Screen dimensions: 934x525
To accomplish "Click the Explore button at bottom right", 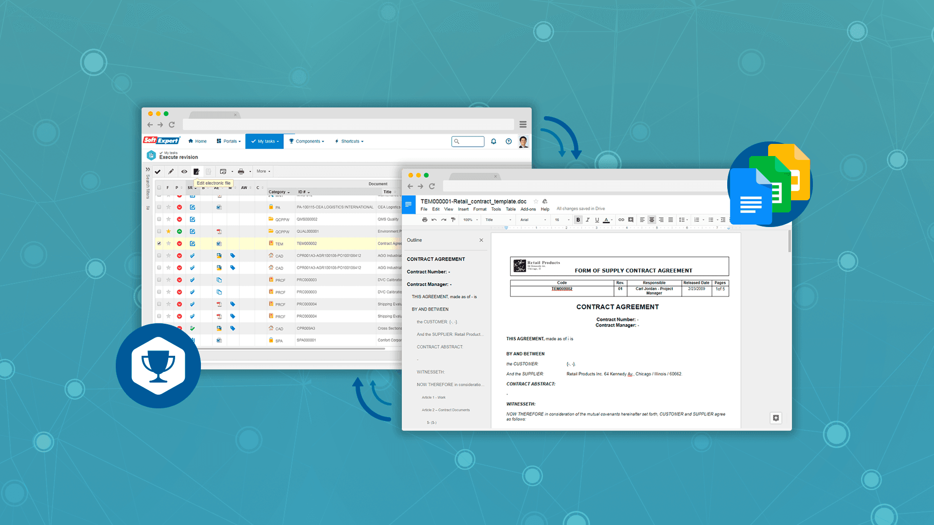I will pyautogui.click(x=775, y=418).
